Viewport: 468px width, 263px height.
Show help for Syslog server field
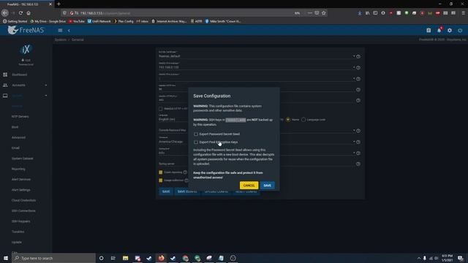point(358,164)
